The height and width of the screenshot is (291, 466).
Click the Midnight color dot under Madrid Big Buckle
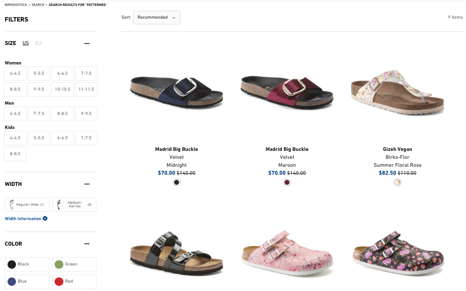pyautogui.click(x=177, y=182)
